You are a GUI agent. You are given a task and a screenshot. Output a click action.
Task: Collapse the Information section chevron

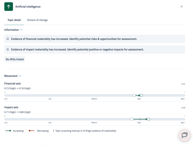tap(21, 30)
